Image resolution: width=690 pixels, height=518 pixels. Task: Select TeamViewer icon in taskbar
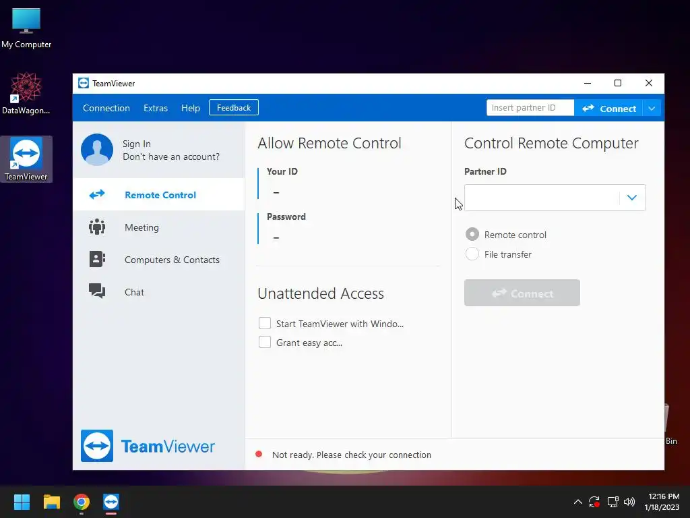(111, 502)
